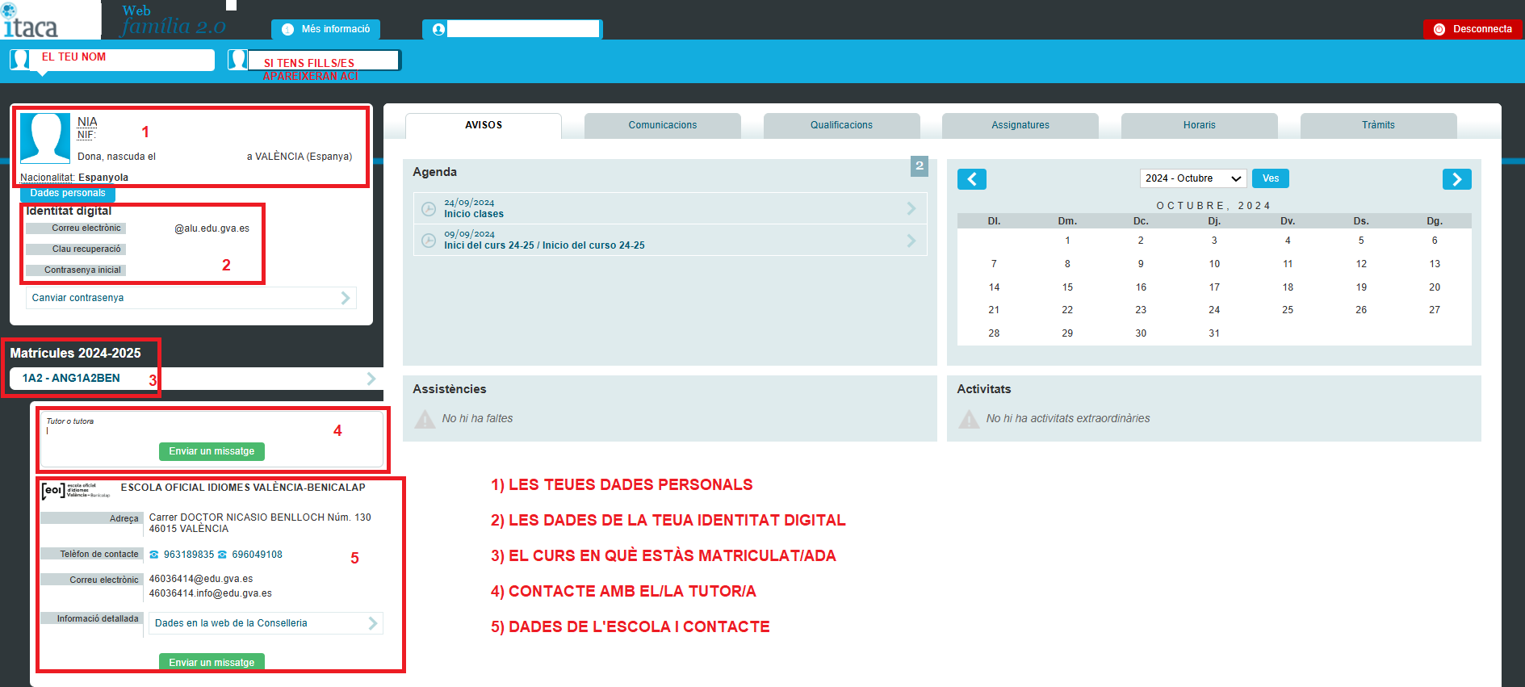
Task: Click the itaca logo
Action: pyautogui.click(x=32, y=23)
